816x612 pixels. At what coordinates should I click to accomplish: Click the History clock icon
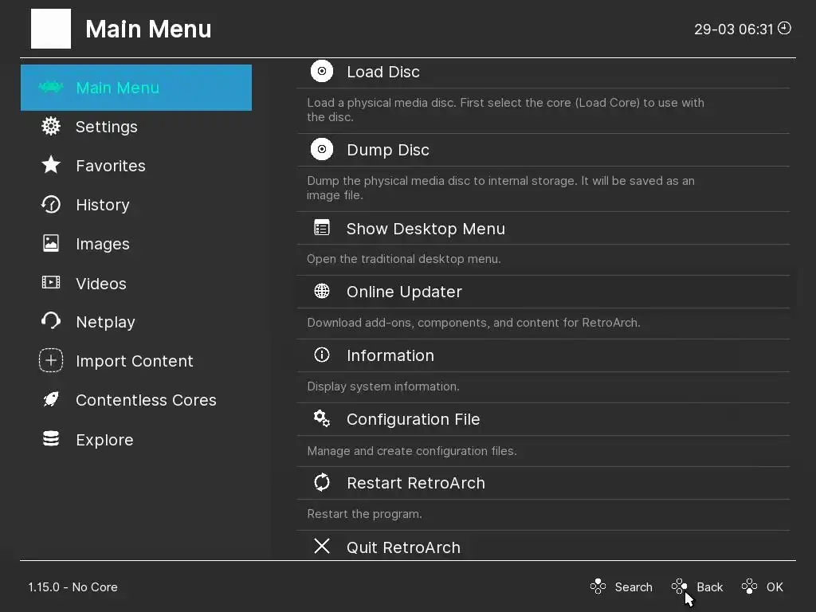51,204
